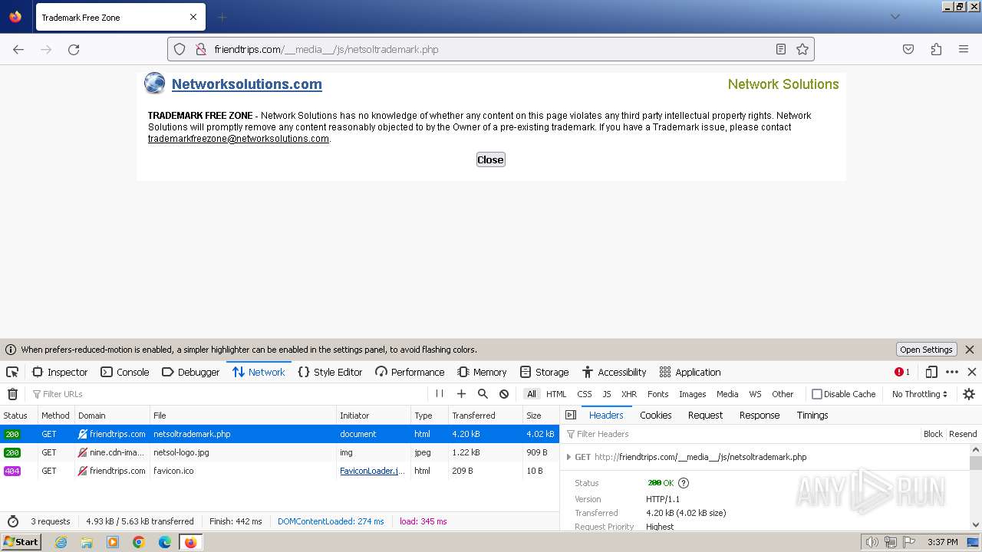Close the Trademark Free Zone tab
The image size is (982, 552).
tap(193, 17)
